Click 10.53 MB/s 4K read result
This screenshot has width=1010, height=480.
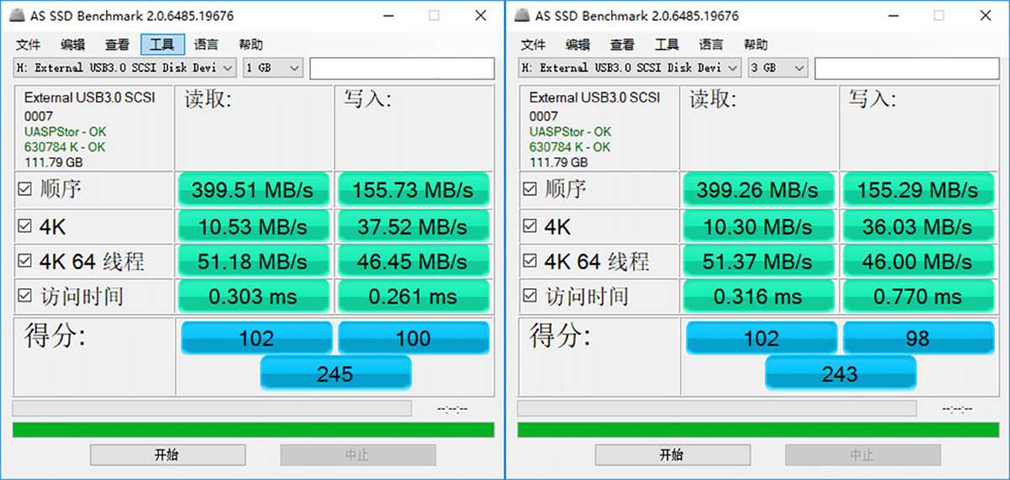(253, 226)
